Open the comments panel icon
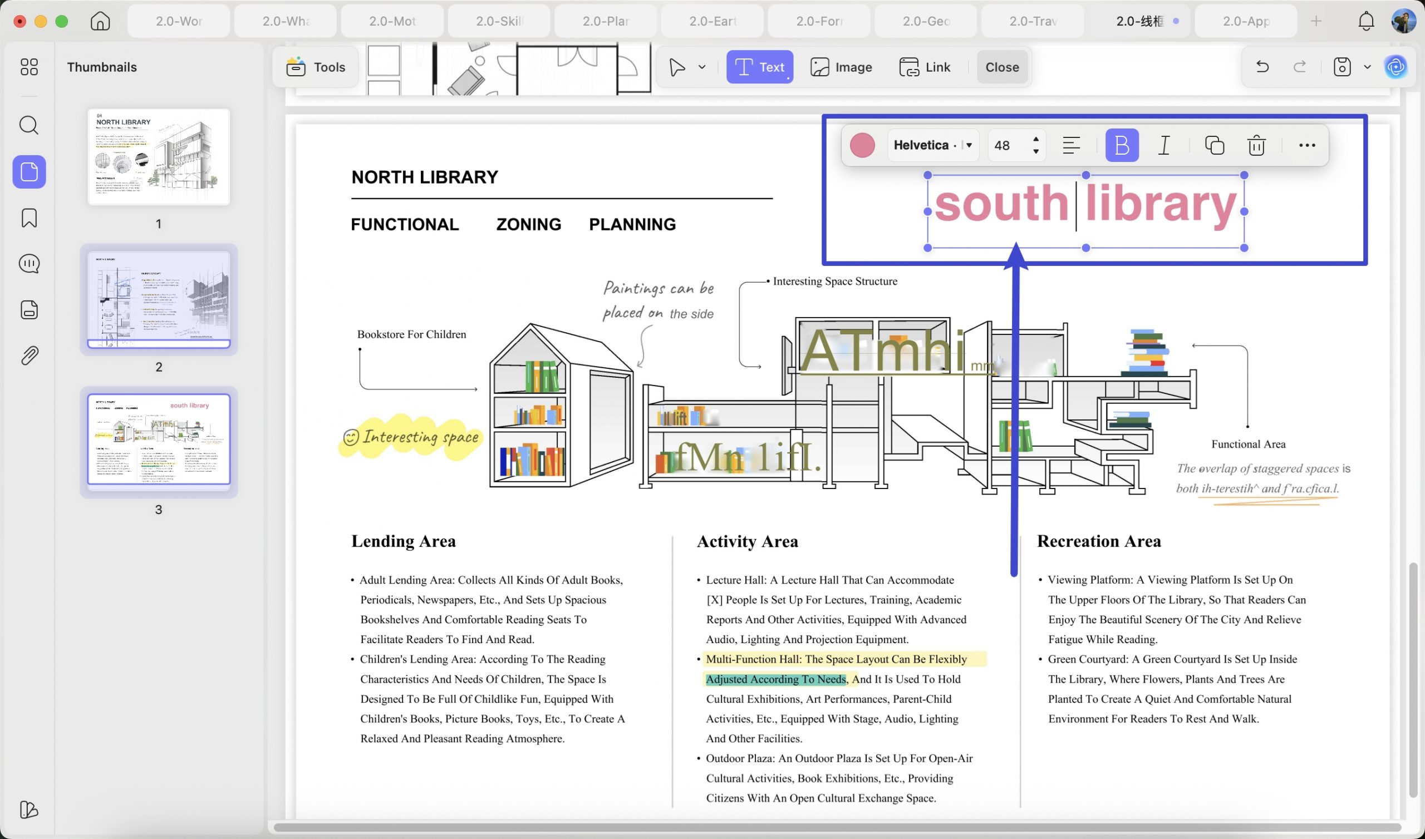Image resolution: width=1425 pixels, height=839 pixels. (x=29, y=264)
